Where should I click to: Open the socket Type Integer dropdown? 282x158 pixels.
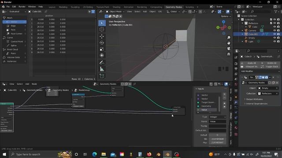[217, 117]
